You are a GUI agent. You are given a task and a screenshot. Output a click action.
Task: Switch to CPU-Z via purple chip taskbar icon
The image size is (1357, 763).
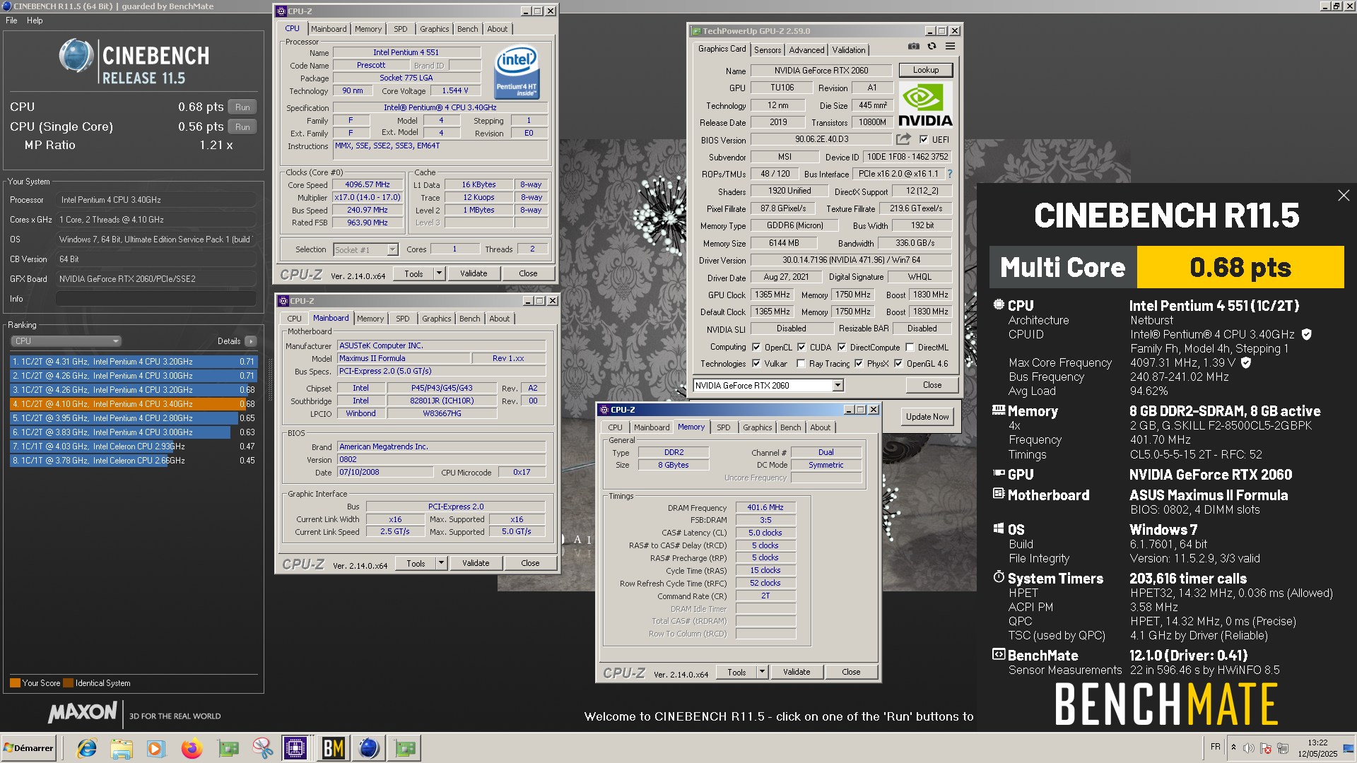tap(295, 748)
